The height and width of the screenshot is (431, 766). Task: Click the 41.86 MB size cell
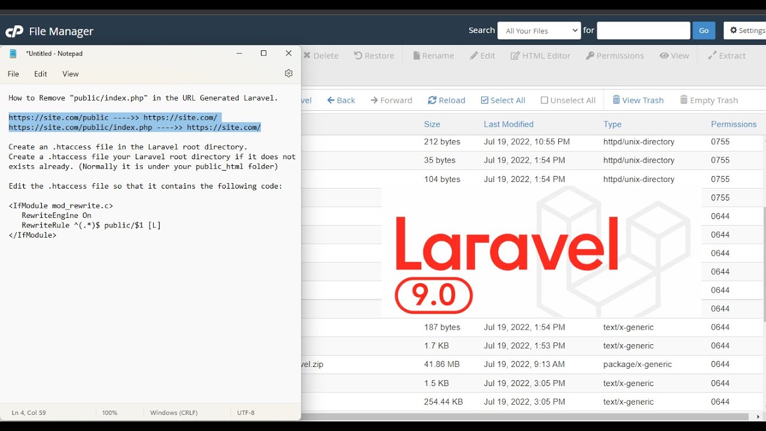[x=442, y=364]
